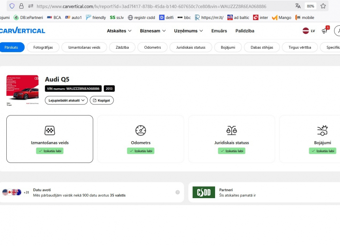This screenshot has height=246, width=340.
Task: Click the country flags in Datu avoti
Action: [12, 192]
